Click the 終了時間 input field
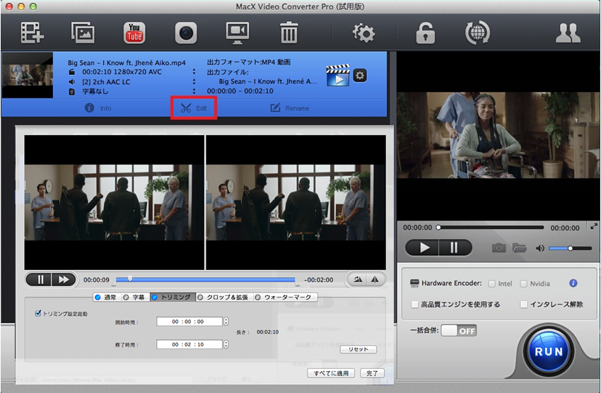The height and width of the screenshot is (393, 601). coord(189,344)
